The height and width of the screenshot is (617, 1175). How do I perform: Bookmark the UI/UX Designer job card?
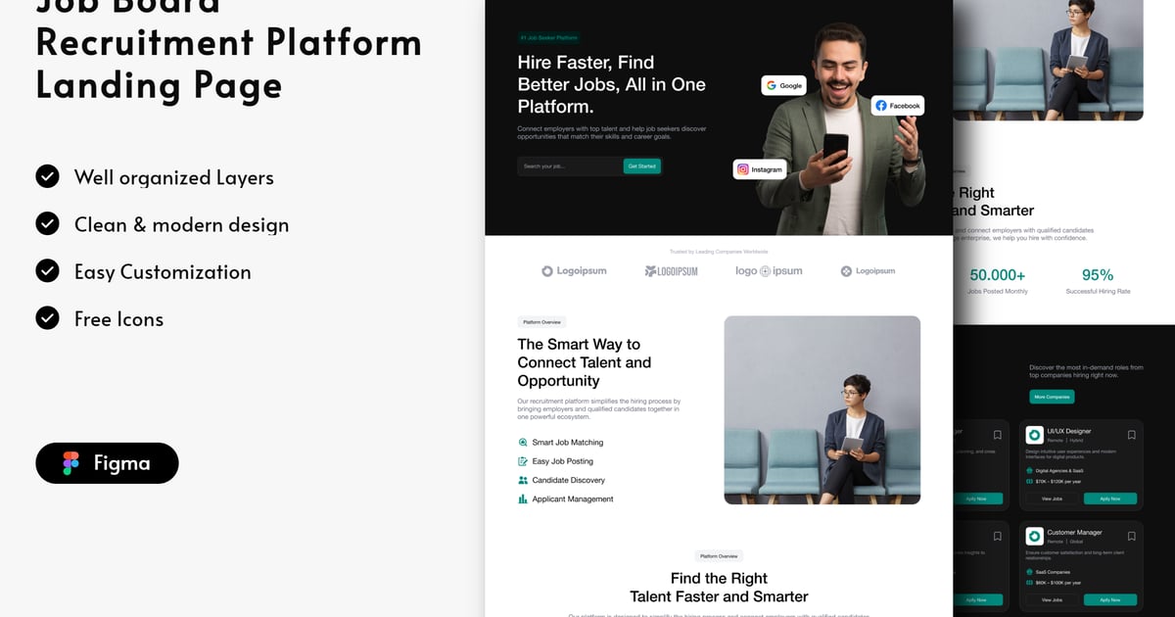1131,435
